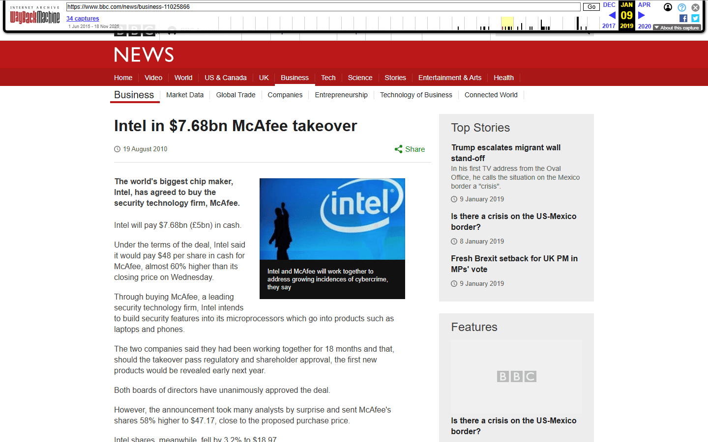Open Technology of Business subsection
This screenshot has width=708, height=442.
pos(416,95)
